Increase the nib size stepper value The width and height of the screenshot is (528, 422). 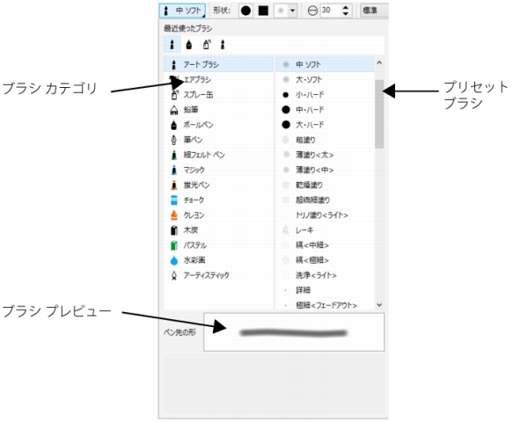pyautogui.click(x=344, y=7)
